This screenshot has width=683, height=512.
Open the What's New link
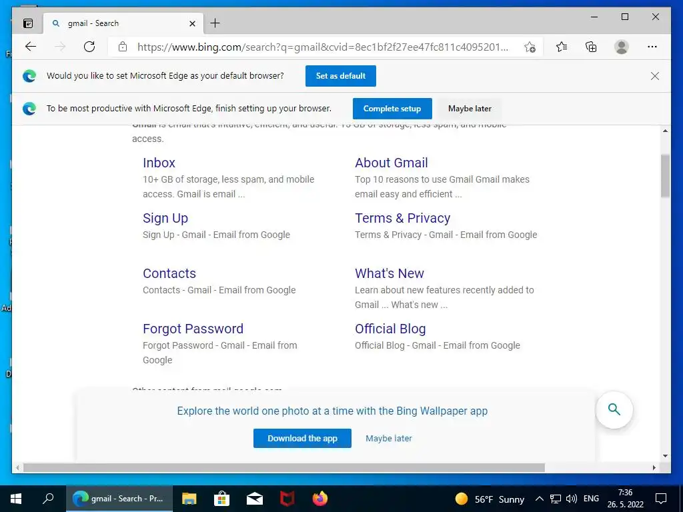(x=390, y=273)
